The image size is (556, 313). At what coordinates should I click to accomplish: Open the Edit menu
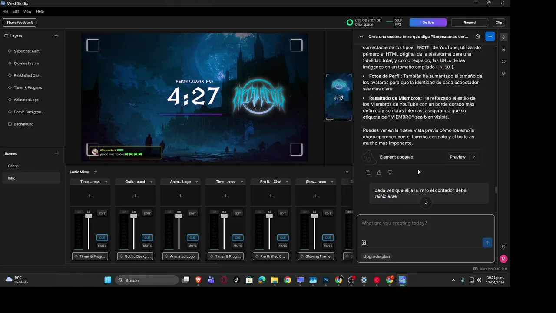16,11
